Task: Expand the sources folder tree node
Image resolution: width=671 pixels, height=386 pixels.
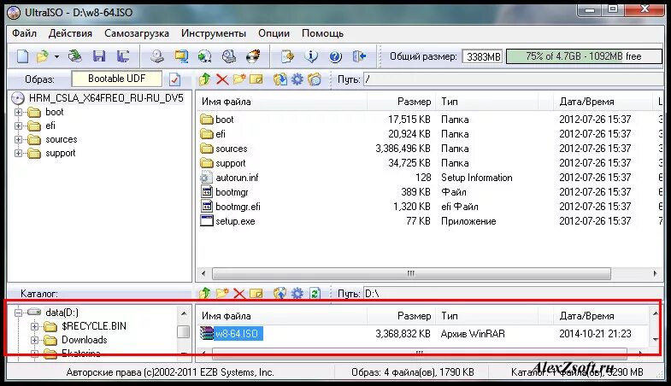Action: click(18, 139)
